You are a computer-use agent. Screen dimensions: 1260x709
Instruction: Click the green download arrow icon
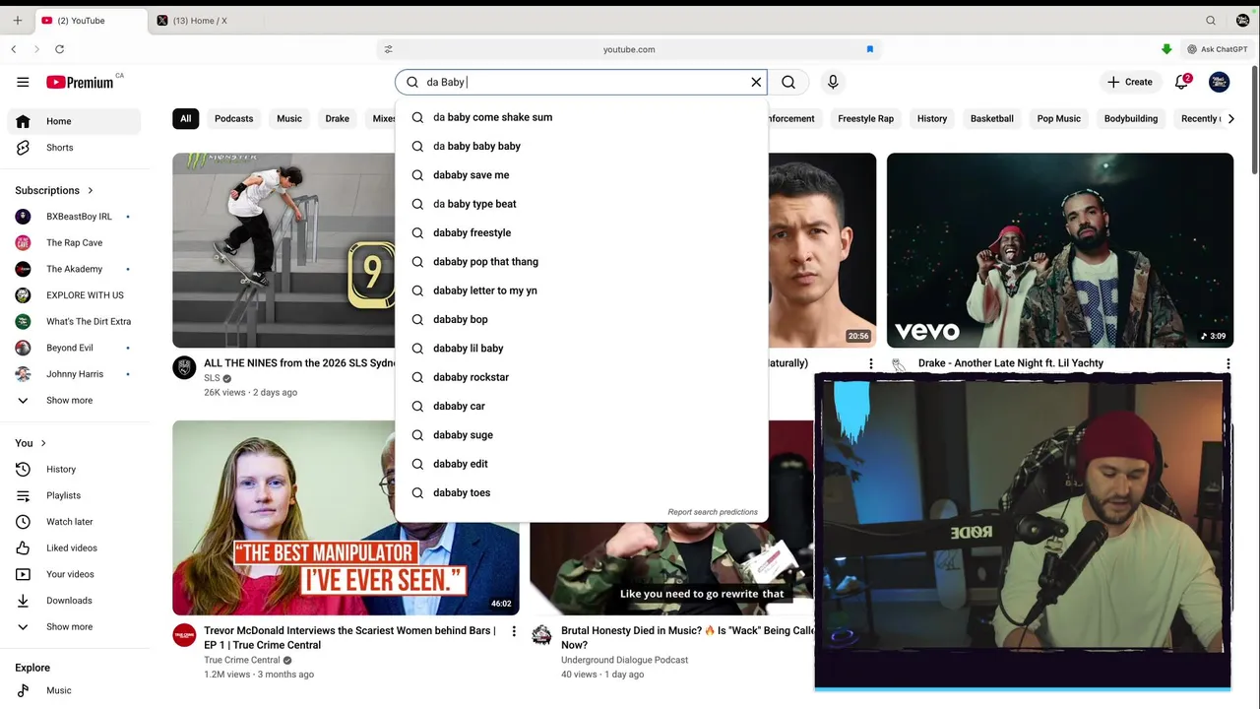[x=1166, y=49]
